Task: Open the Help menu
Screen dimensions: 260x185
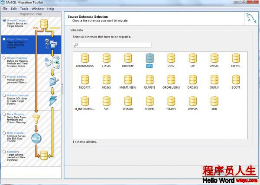Action: click(x=50, y=9)
